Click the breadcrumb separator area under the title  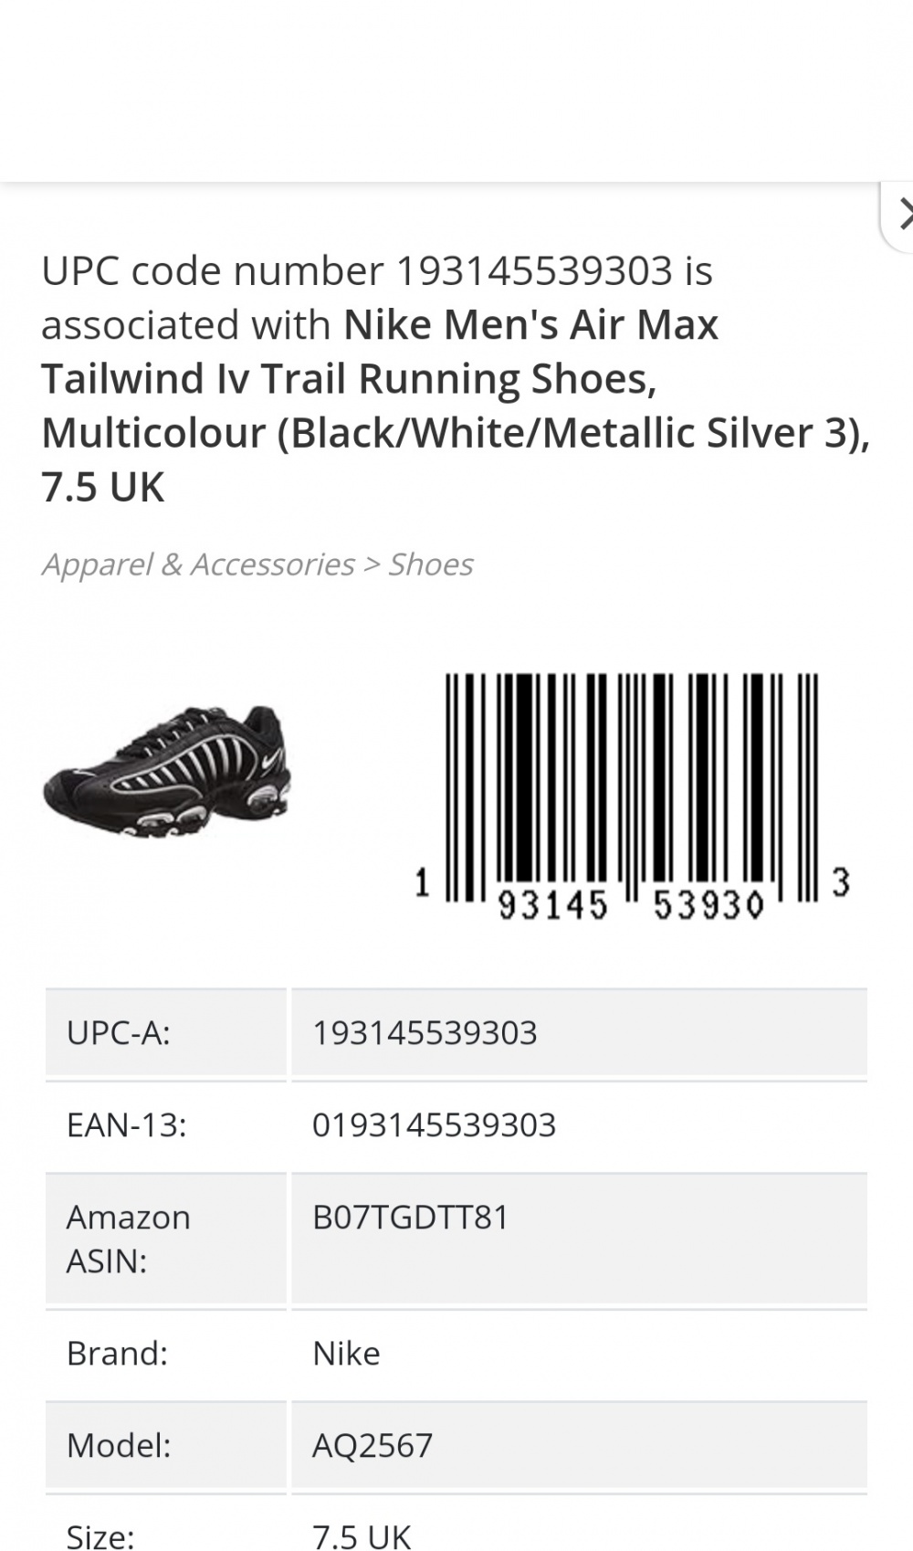coord(372,565)
